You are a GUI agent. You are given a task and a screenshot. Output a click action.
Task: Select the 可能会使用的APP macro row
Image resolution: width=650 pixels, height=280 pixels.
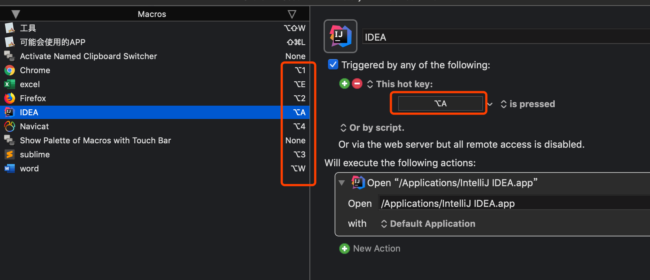pyautogui.click(x=155, y=42)
